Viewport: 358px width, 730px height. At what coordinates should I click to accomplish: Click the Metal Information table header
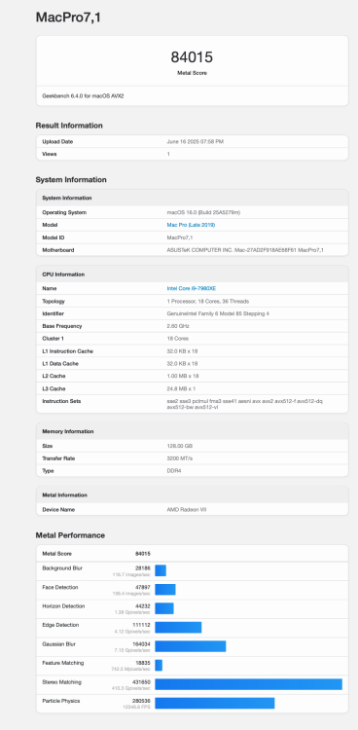coord(65,494)
